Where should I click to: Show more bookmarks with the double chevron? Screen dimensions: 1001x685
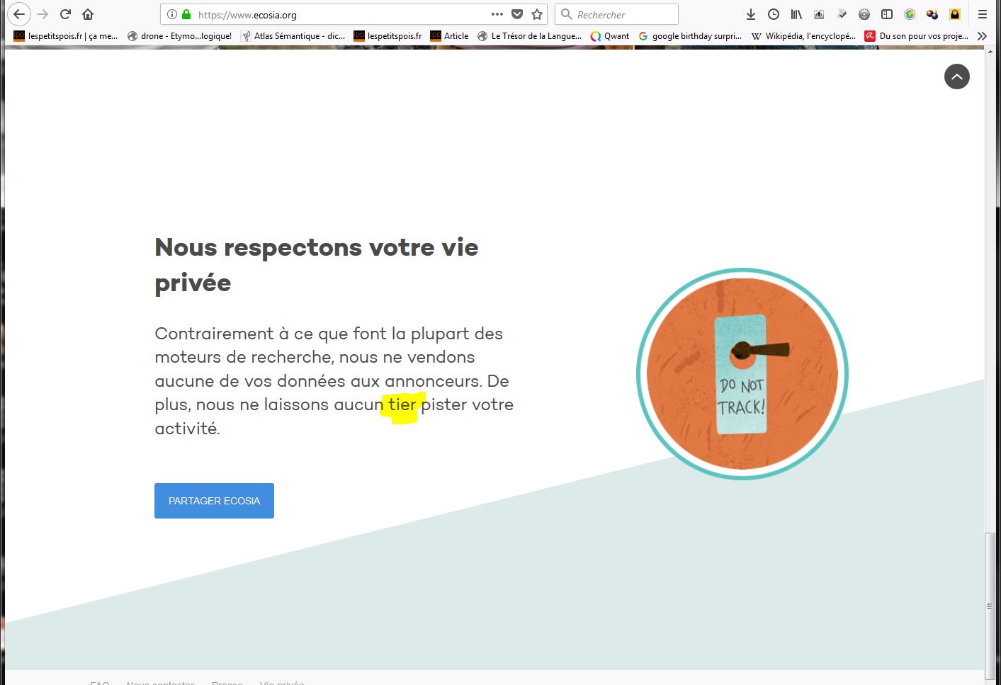click(x=982, y=36)
